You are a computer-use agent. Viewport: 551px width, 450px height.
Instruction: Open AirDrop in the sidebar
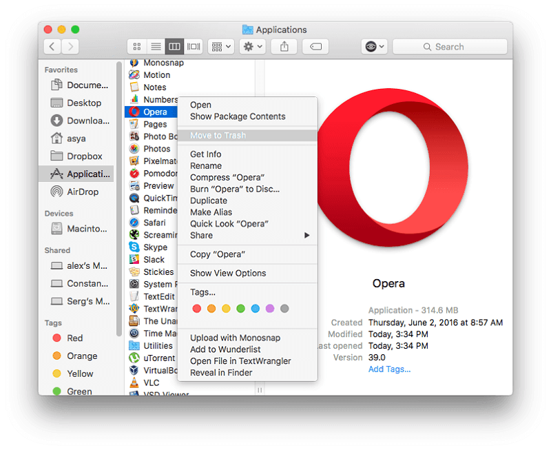(x=74, y=192)
